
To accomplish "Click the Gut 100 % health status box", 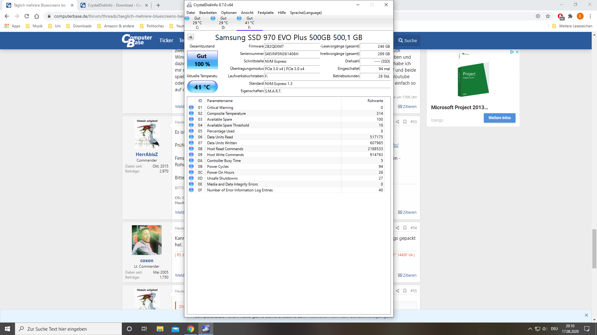I will coord(202,60).
